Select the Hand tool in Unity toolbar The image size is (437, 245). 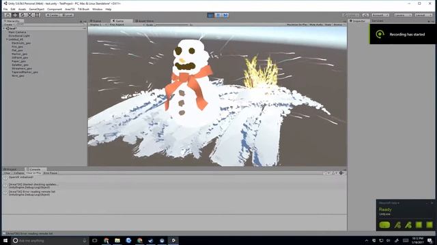(8, 15)
